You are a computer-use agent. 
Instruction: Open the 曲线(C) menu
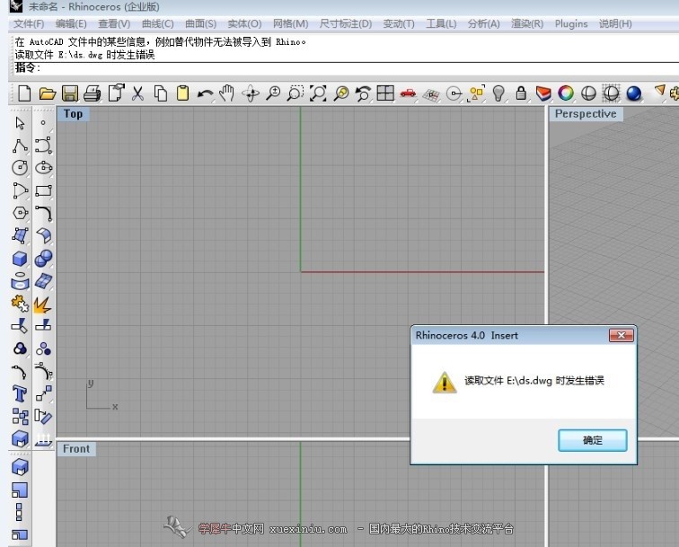coord(158,24)
